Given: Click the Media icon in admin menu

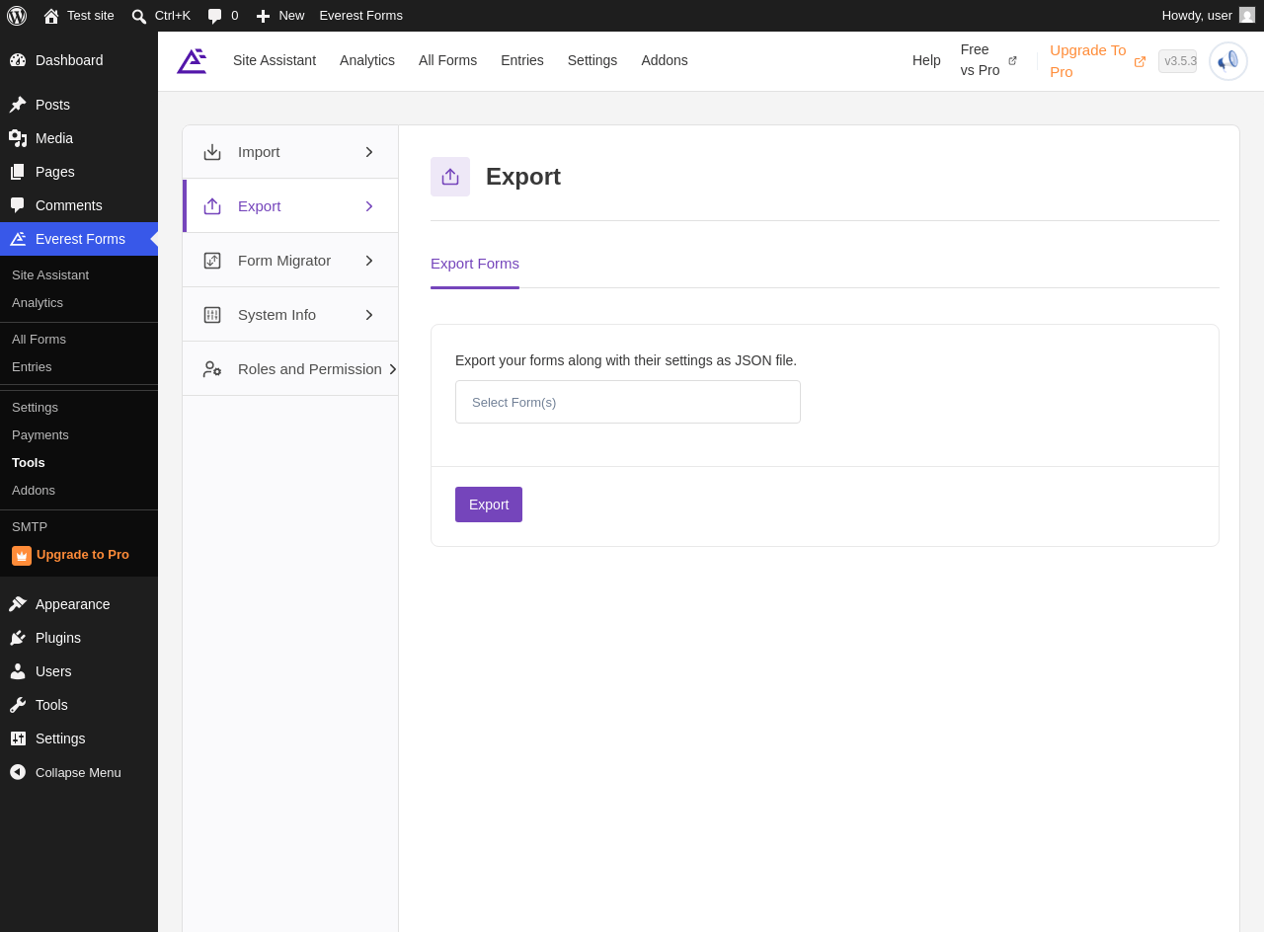Looking at the screenshot, I should click(18, 138).
